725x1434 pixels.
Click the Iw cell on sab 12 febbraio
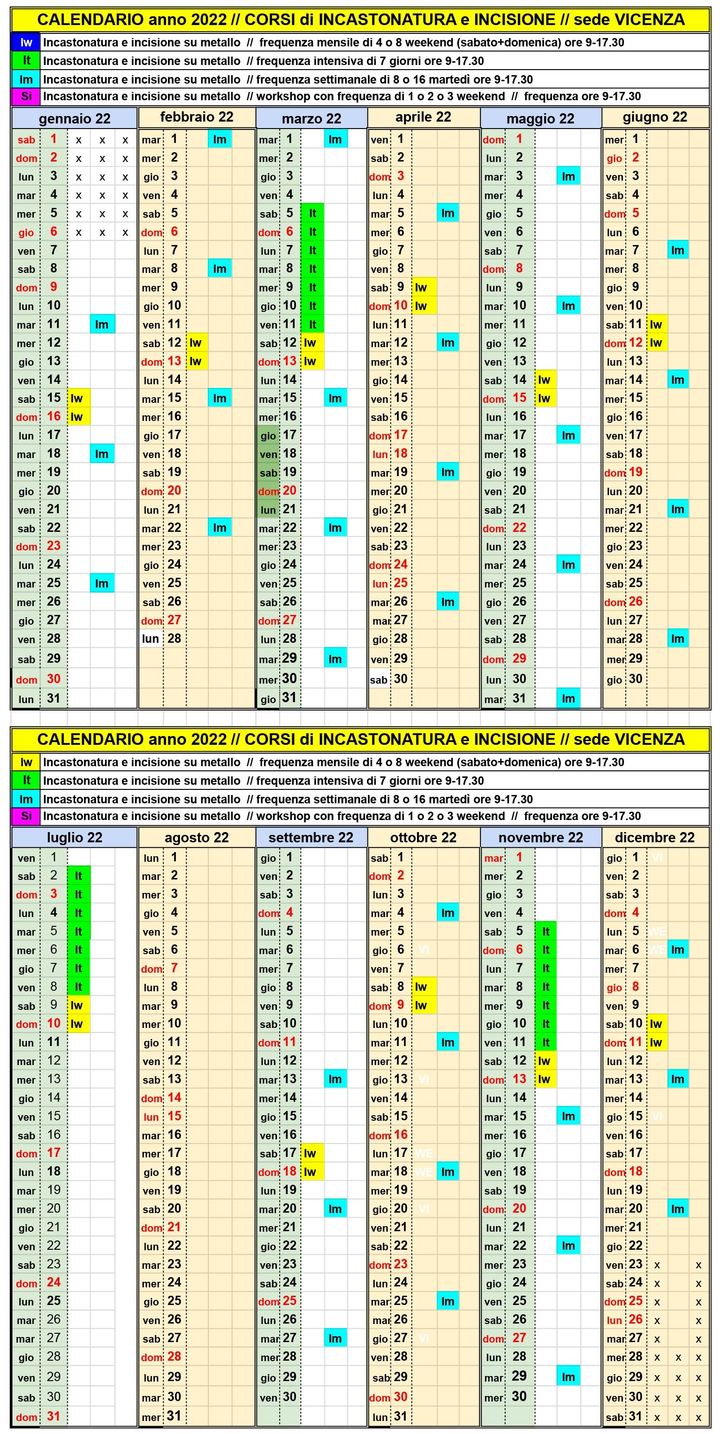pyautogui.click(x=197, y=342)
